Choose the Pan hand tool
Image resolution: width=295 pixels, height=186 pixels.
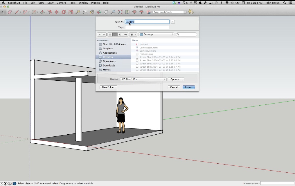point(106,12)
